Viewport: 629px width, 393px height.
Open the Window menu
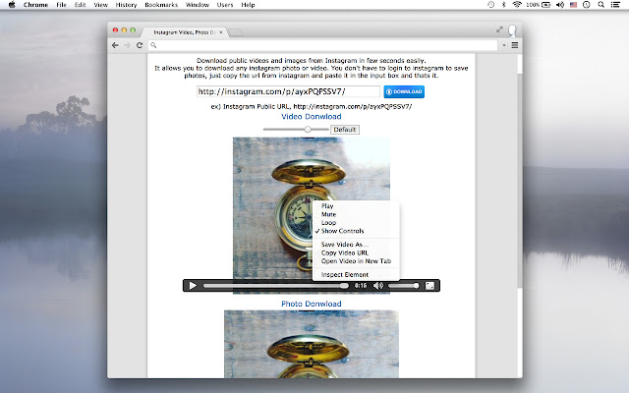[x=198, y=5]
